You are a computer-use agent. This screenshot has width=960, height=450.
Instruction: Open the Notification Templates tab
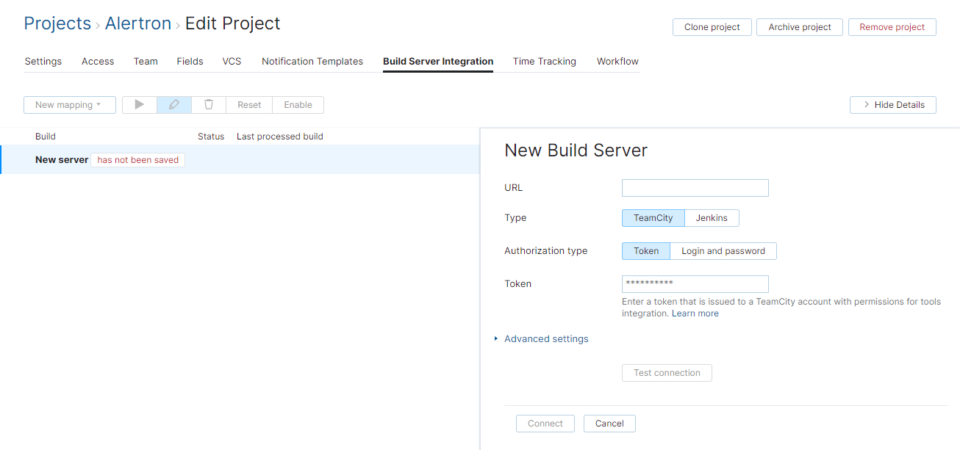pos(312,61)
